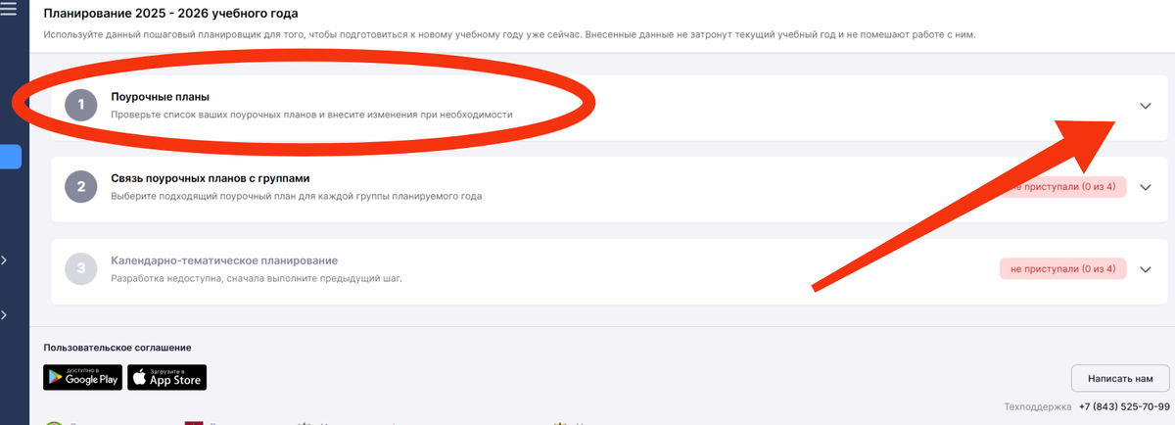Select Календарно-тематическое планирование step title

224,260
